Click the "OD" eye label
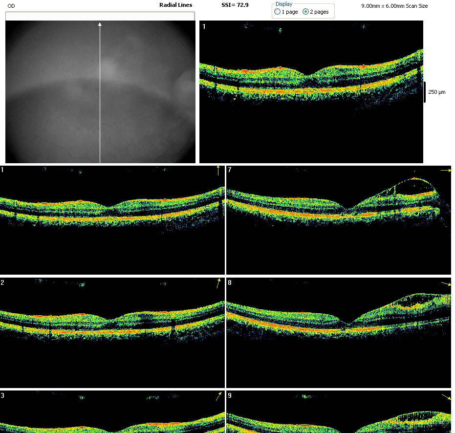The image size is (455, 433). [x=11, y=6]
